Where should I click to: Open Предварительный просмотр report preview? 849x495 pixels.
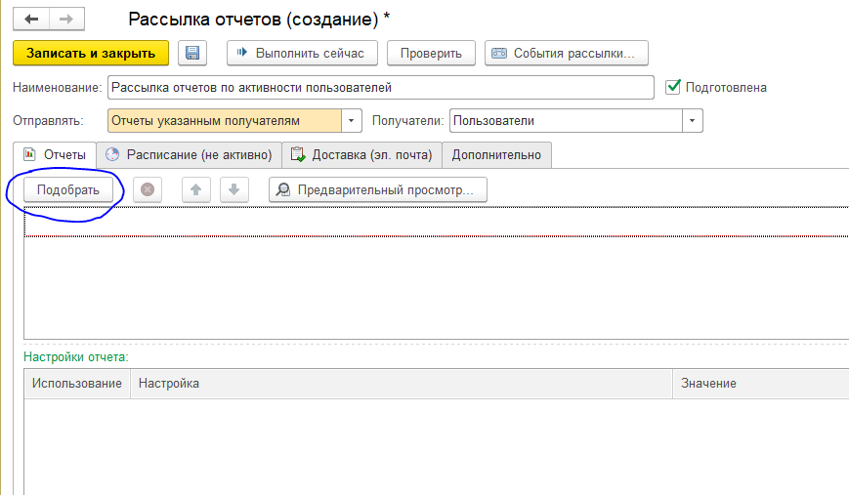(378, 189)
